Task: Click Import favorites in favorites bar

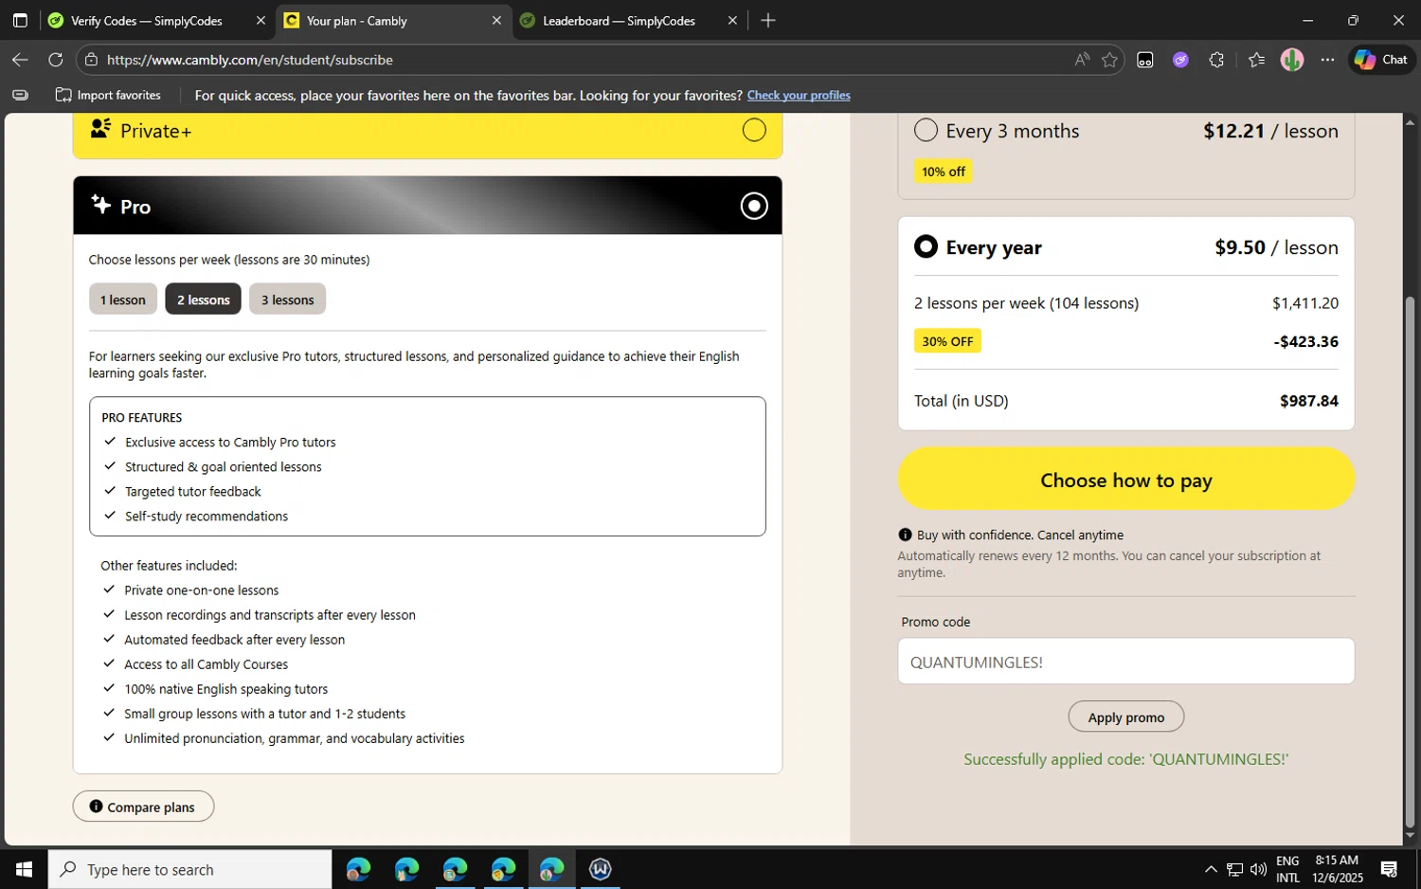Action: [x=108, y=95]
